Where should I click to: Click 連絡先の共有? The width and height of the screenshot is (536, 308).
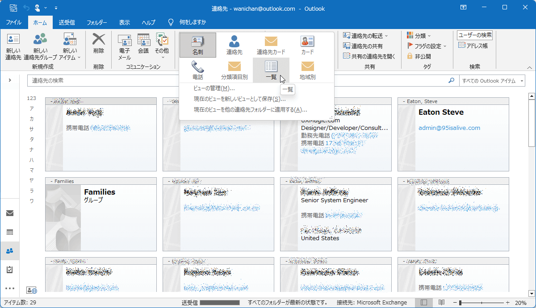tap(363, 46)
